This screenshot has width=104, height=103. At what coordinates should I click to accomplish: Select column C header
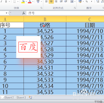(85, 19)
